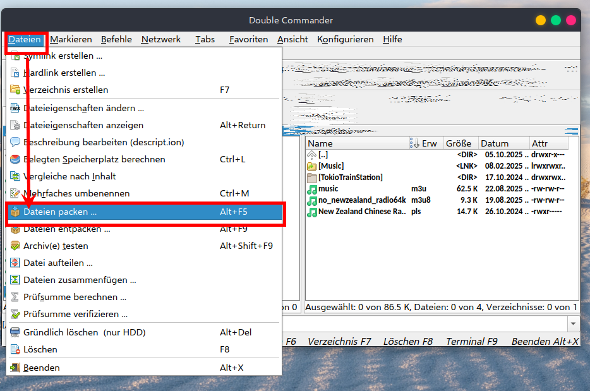Open the Konfigurieren menu
Screen dimensions: 590x391
[x=345, y=39]
